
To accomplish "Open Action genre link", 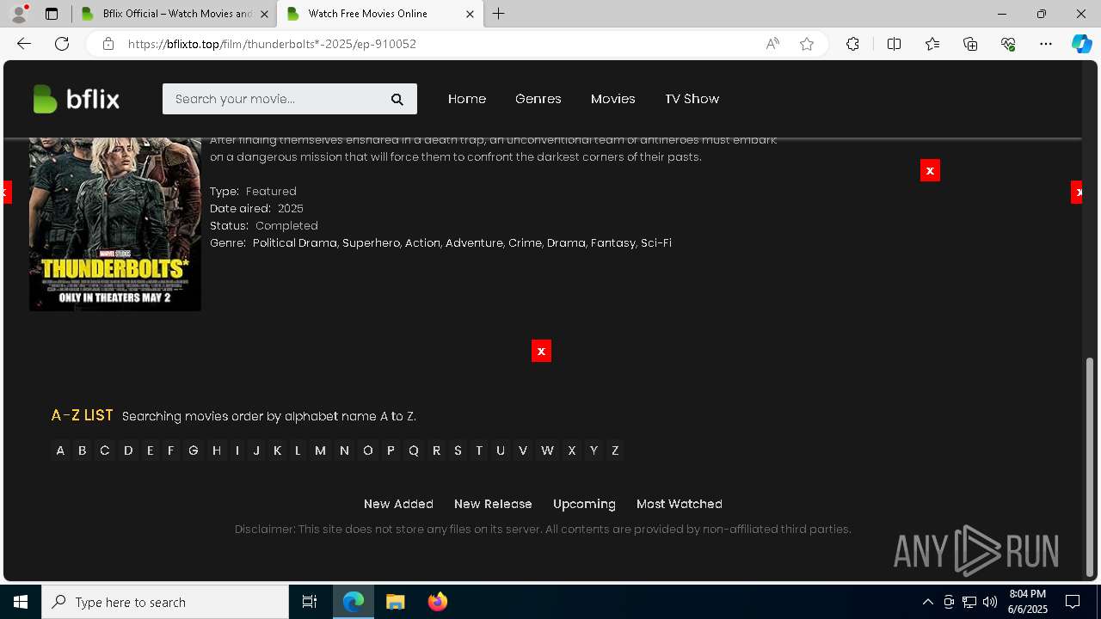I will click(x=422, y=243).
